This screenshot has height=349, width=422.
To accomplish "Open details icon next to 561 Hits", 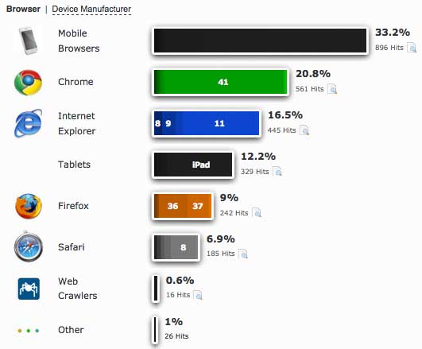I will point(332,89).
